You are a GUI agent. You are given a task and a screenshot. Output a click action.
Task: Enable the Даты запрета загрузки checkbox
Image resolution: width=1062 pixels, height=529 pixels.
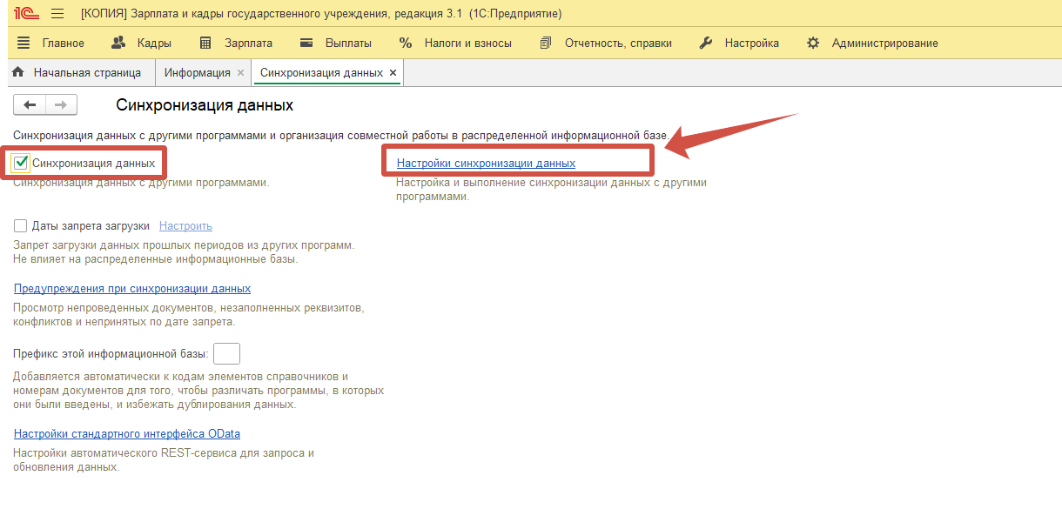21,226
